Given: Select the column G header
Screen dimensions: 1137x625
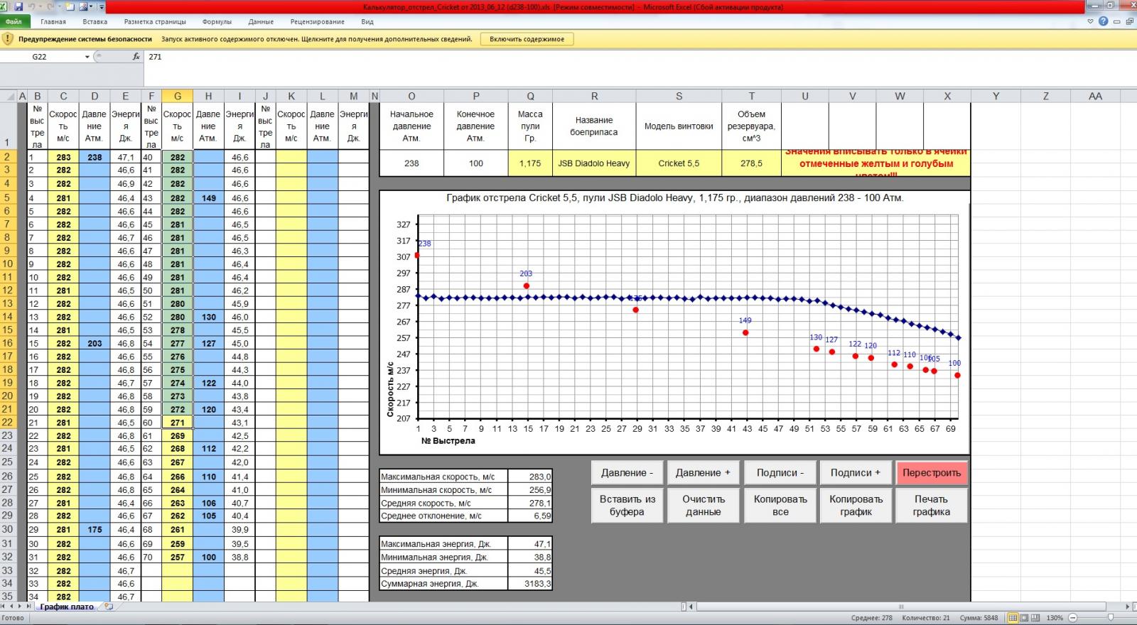Looking at the screenshot, I should pyautogui.click(x=177, y=96).
